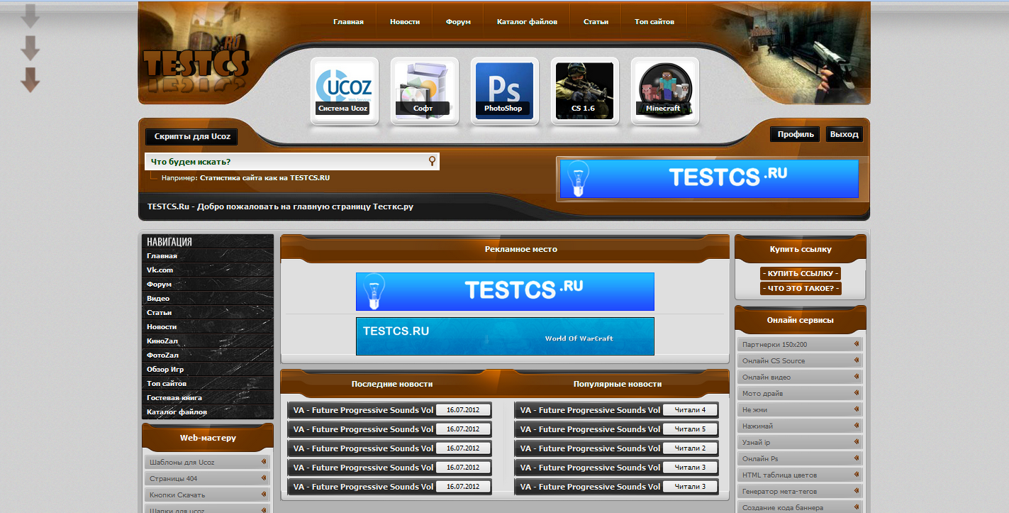Image resolution: width=1009 pixels, height=513 pixels.
Task: Open popular news item with Читали 5
Action: coord(616,429)
